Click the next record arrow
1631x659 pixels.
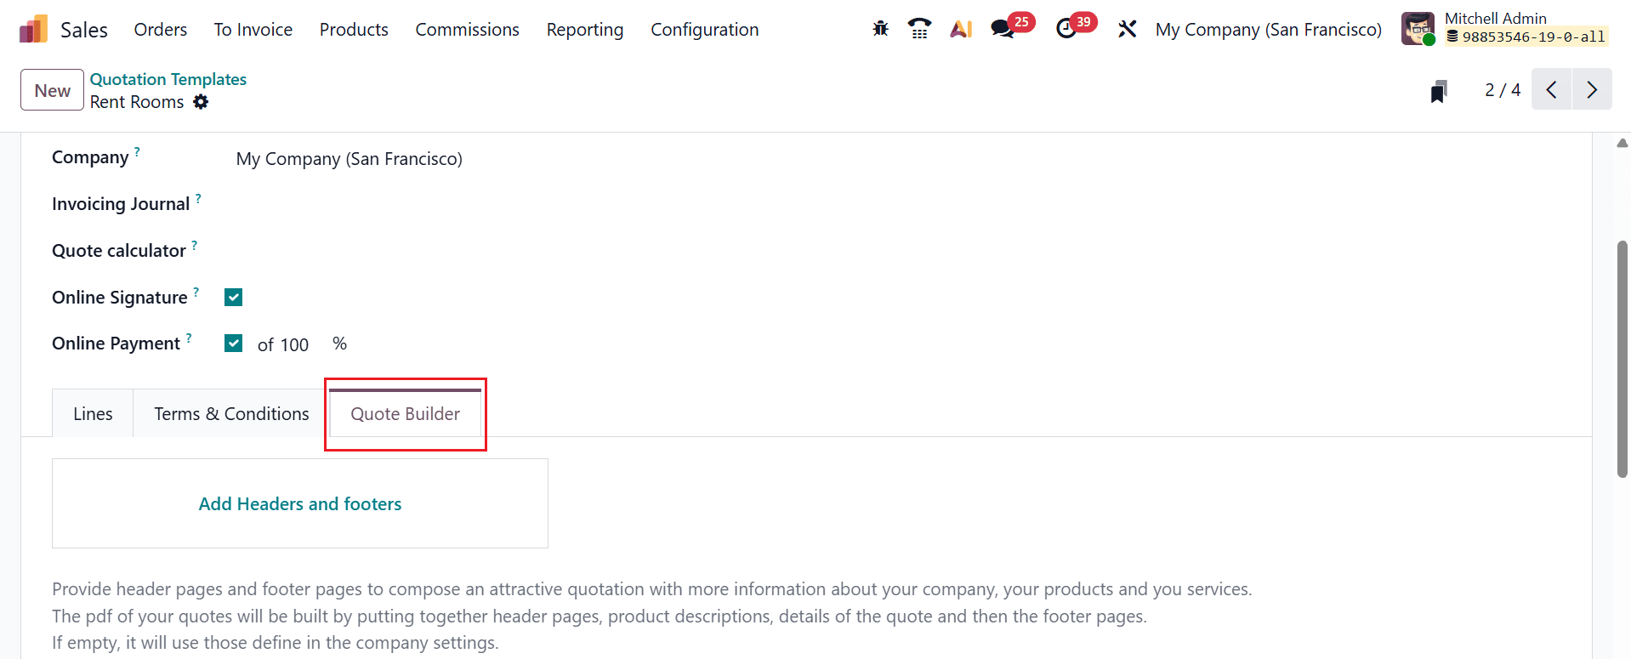pos(1591,89)
